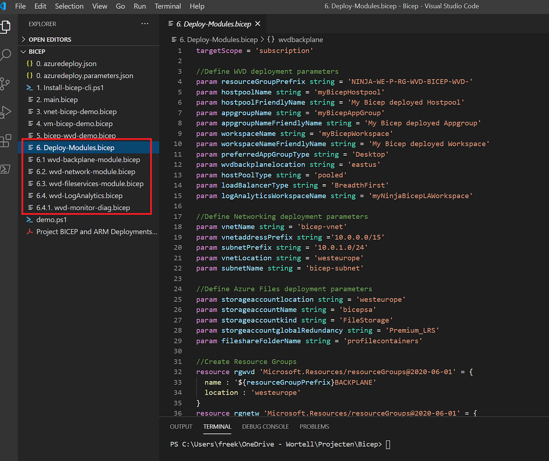Click filesharefolderName parameter on line 29

pyautogui.click(x=261, y=341)
